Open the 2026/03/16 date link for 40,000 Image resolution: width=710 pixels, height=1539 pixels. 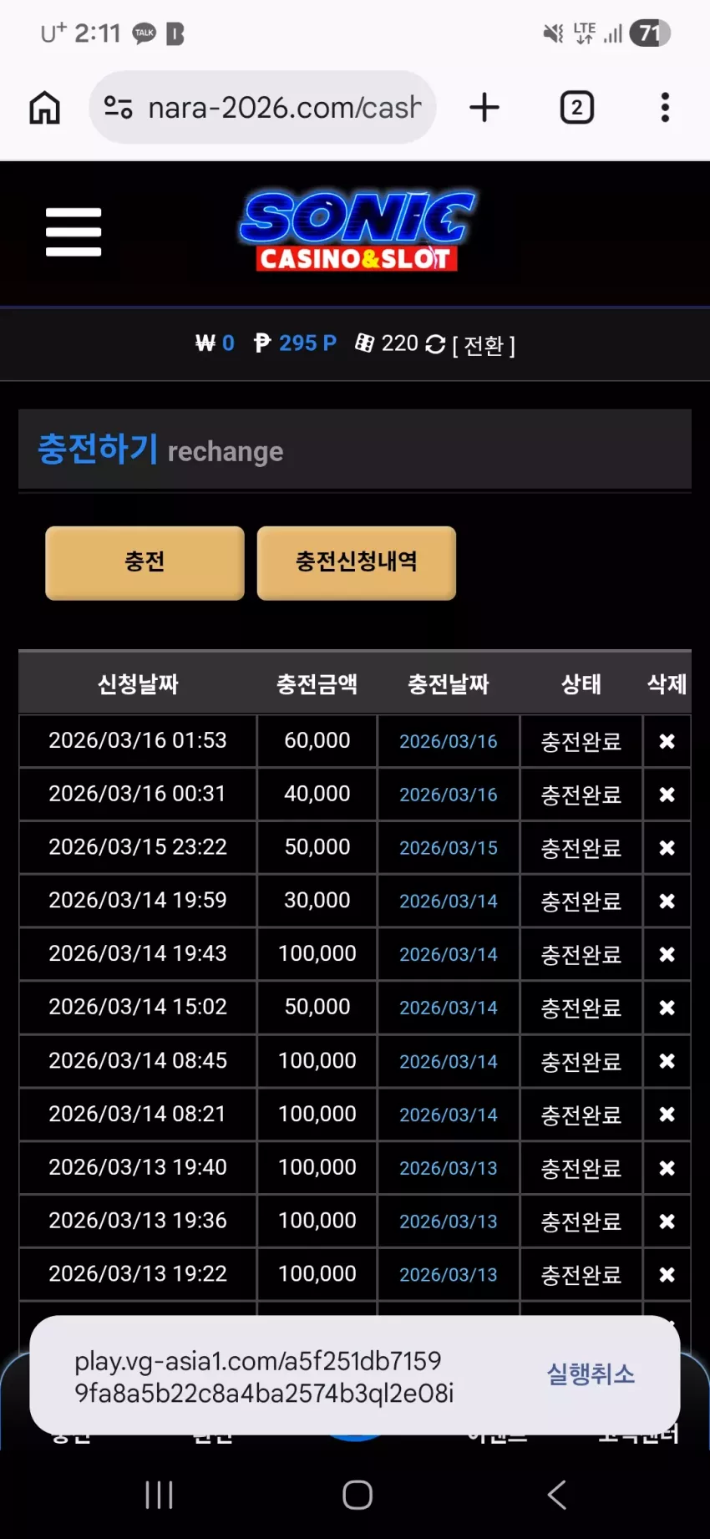pos(449,795)
